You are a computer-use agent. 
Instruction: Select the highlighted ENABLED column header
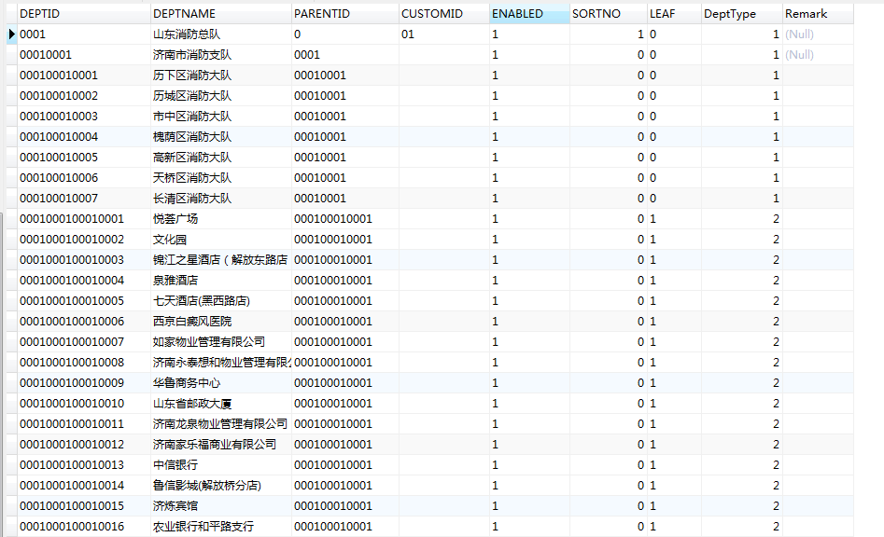pos(529,13)
